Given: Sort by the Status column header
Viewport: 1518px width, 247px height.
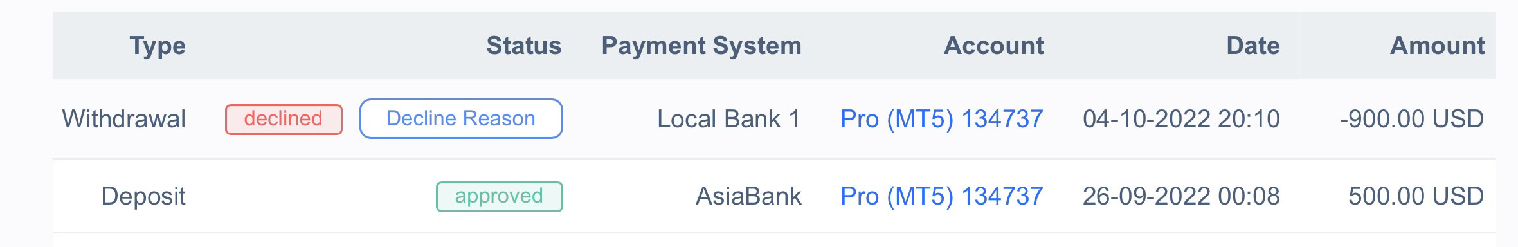Looking at the screenshot, I should (x=524, y=46).
